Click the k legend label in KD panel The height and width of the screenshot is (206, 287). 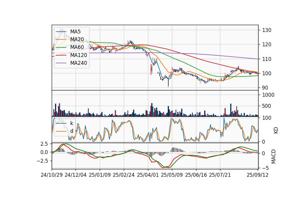click(71, 123)
